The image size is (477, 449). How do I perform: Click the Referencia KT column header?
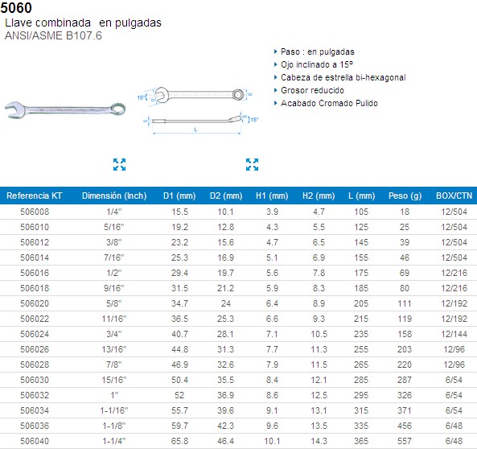(x=35, y=196)
